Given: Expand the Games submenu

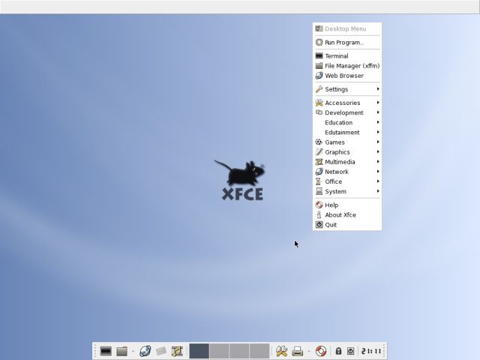Looking at the screenshot, I should pos(347,142).
